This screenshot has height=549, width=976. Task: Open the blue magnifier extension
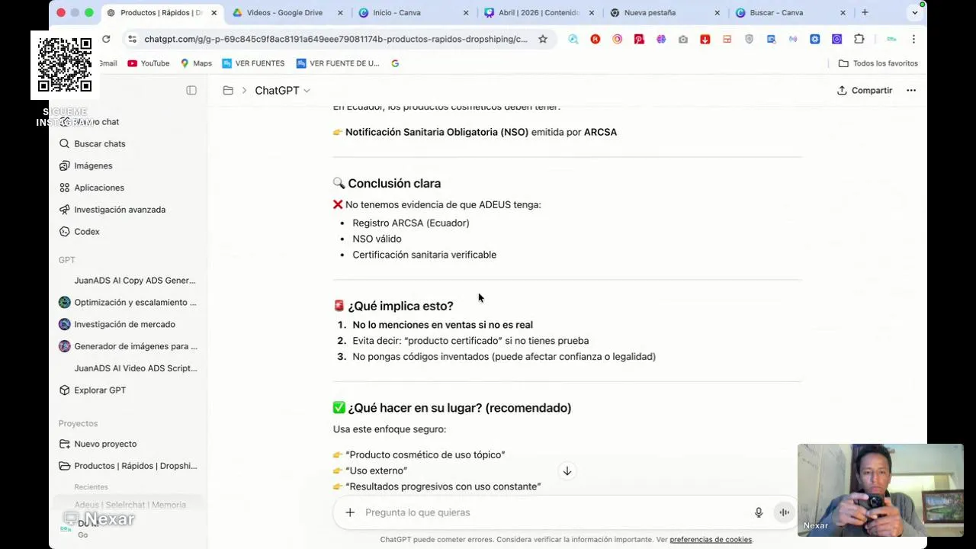click(x=573, y=39)
